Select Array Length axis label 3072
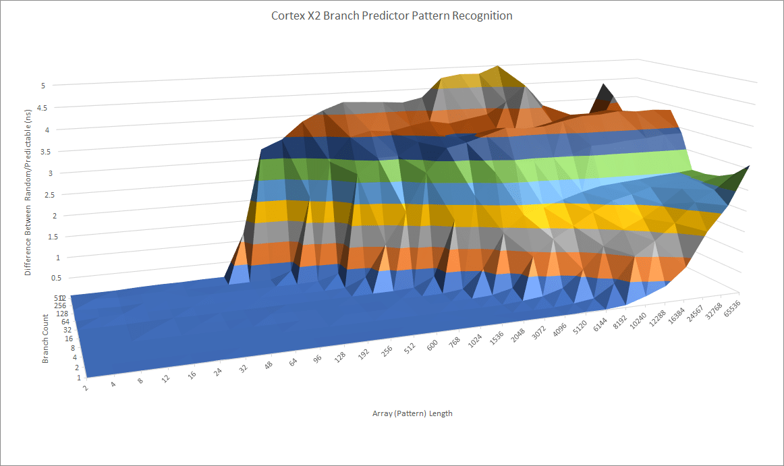Viewport: 784px width, 466px height. 538,332
